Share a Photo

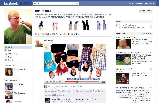tap(57, 34)
